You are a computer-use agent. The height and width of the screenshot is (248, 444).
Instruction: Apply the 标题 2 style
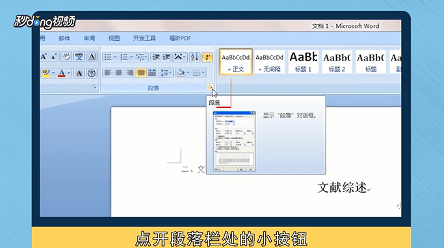[x=337, y=62]
